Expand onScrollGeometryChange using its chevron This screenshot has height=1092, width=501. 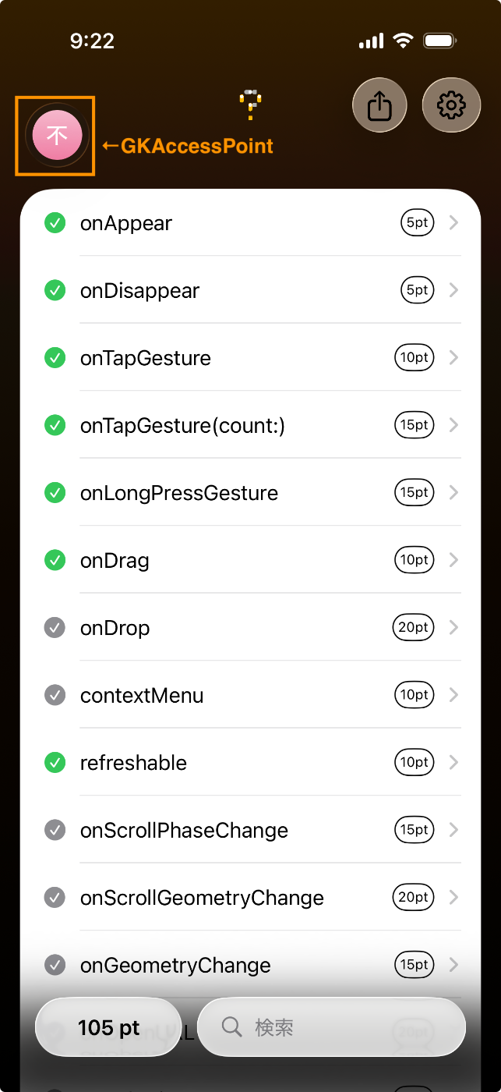pos(454,898)
